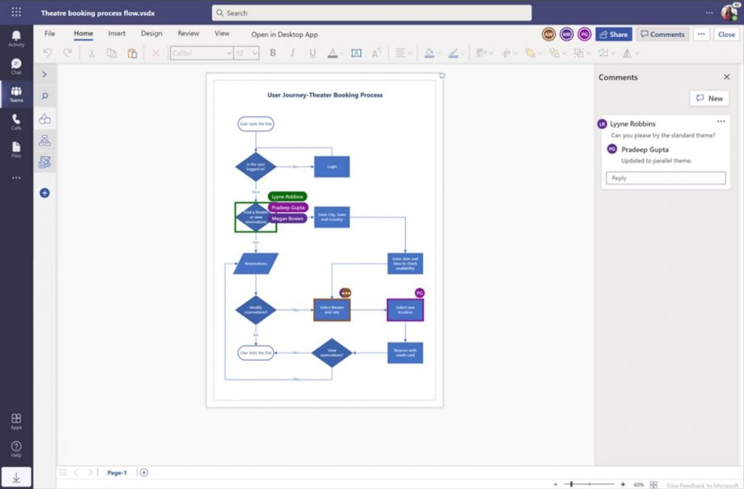This screenshot has height=489, width=744.
Task: Open the font size dropdown
Action: (245, 53)
